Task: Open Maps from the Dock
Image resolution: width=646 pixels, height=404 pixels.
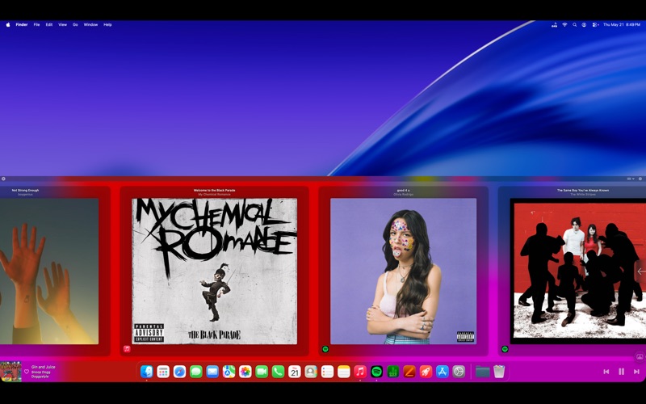Action: click(229, 372)
